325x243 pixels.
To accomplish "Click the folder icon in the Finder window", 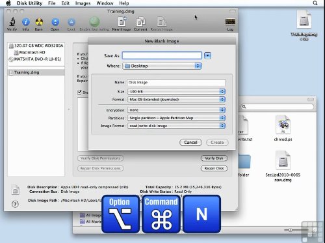I will tap(244, 162).
